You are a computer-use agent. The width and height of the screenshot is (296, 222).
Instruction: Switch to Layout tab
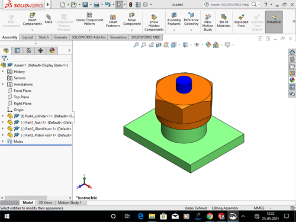[28, 37]
